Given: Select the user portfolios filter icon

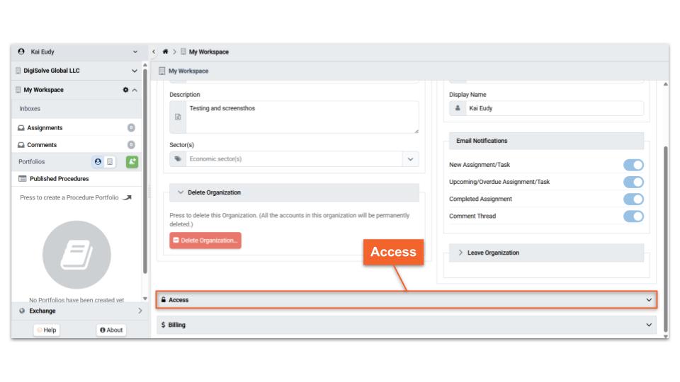Looking at the screenshot, I should point(98,161).
